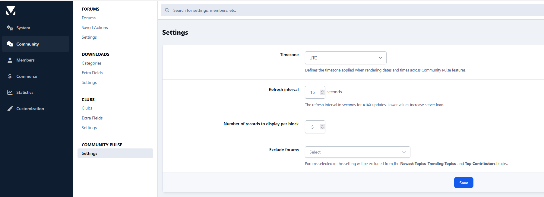The height and width of the screenshot is (197, 544).
Task: Go to Forums link in sidebar
Action: point(88,18)
